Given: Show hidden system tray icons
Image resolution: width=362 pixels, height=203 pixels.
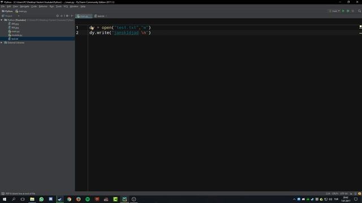Looking at the screenshot, I should [294, 199].
